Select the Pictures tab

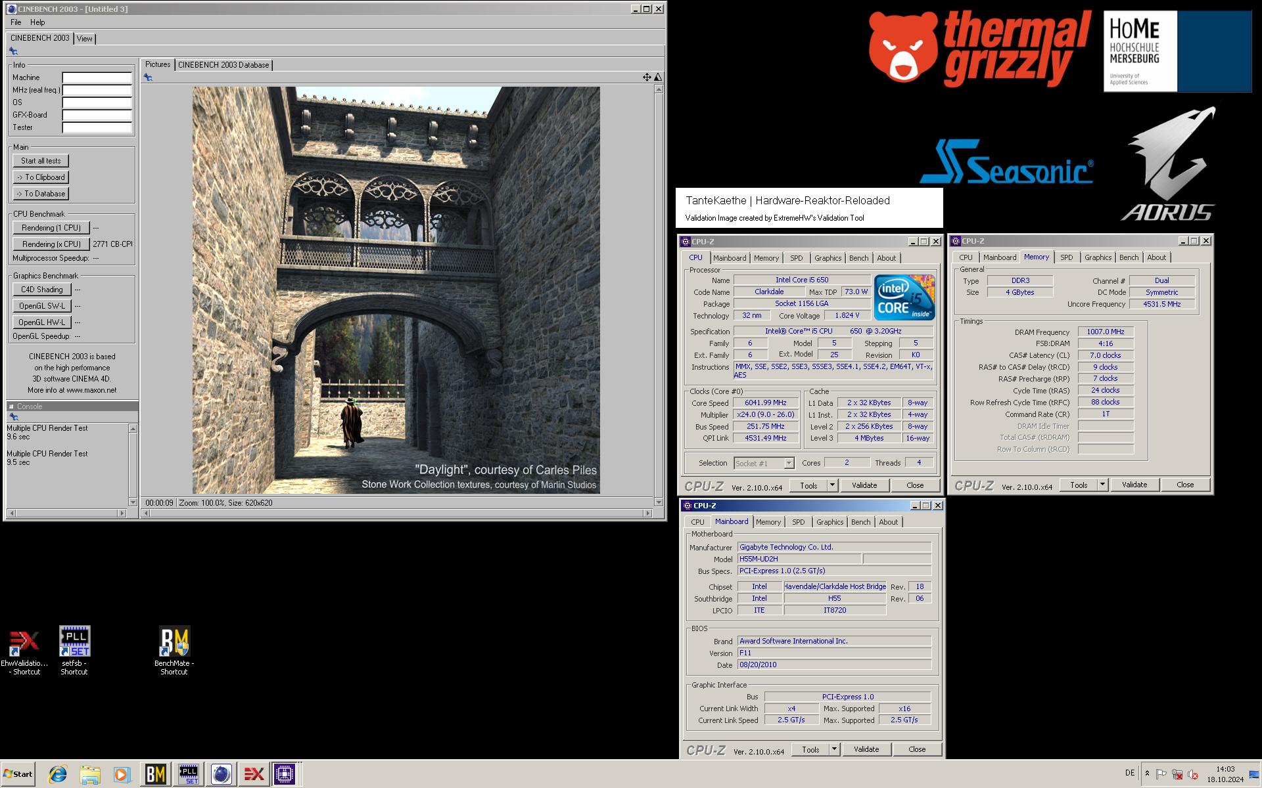pyautogui.click(x=158, y=64)
